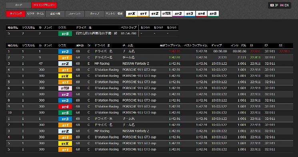Click the Dr column header

[x=89, y=46]
